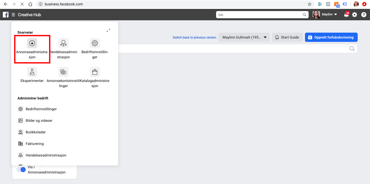Open the help question mark icon
This screenshot has width=370, height=184.
point(364,15)
